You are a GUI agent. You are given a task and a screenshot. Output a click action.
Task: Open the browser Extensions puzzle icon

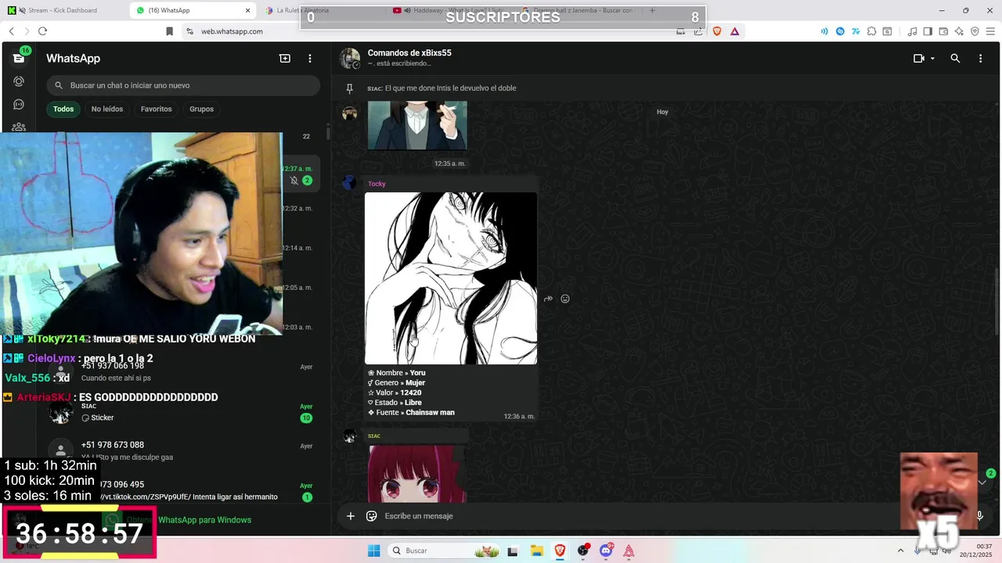coord(871,31)
